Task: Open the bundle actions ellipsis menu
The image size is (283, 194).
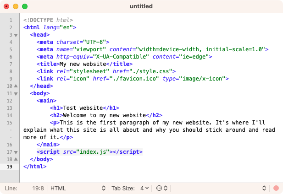Action: point(162,188)
